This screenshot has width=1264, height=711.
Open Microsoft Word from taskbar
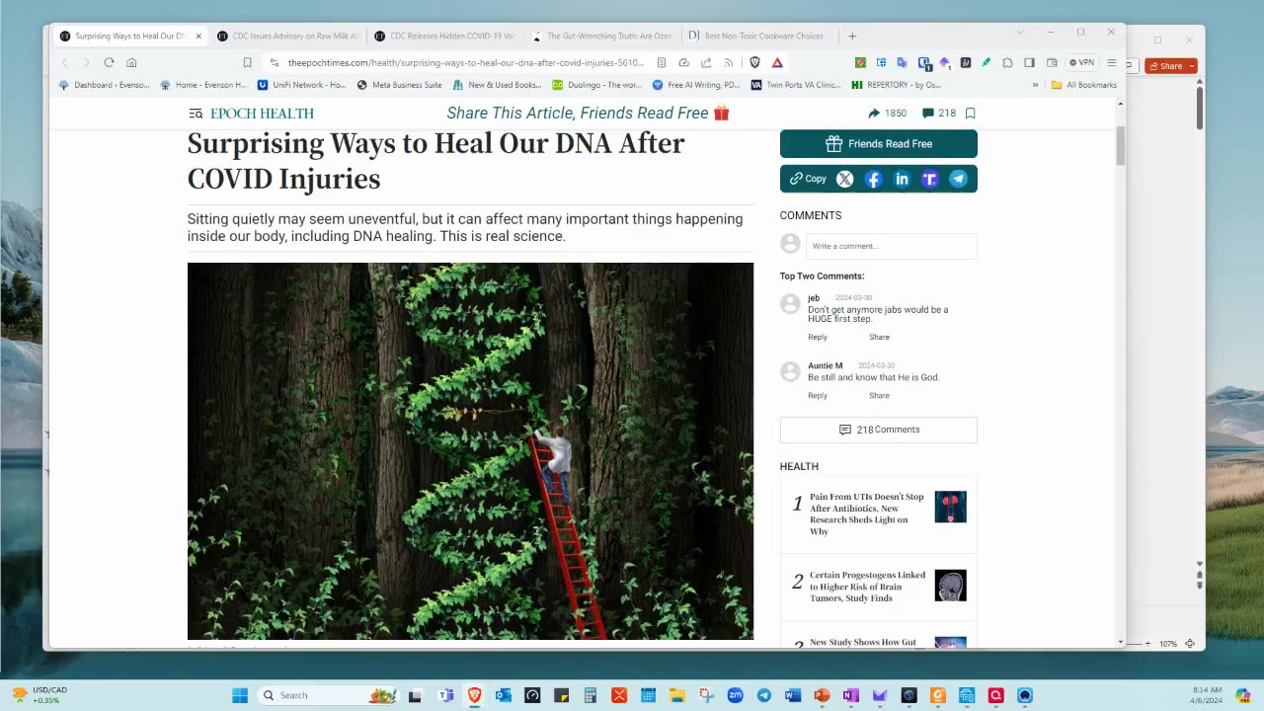pyautogui.click(x=792, y=695)
